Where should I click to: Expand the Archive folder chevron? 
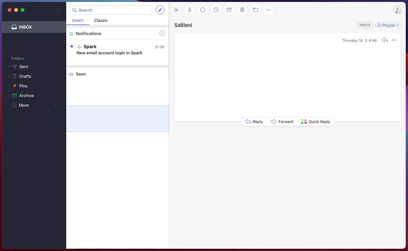(x=9, y=95)
